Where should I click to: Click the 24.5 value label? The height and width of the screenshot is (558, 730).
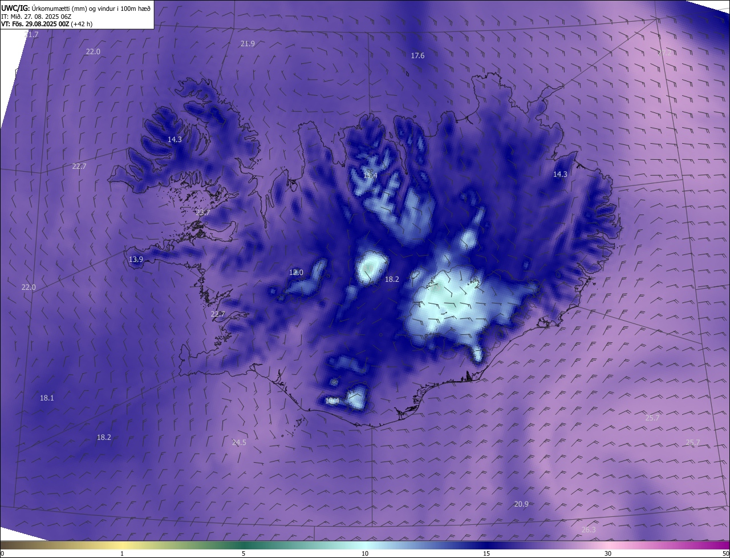[x=239, y=443]
